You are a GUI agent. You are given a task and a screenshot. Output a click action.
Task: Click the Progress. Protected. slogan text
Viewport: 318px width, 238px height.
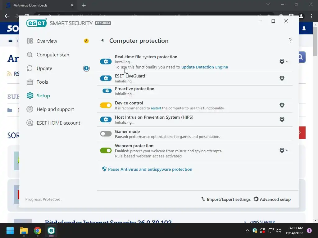tap(43, 199)
